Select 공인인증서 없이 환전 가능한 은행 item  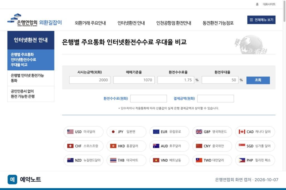31,94
